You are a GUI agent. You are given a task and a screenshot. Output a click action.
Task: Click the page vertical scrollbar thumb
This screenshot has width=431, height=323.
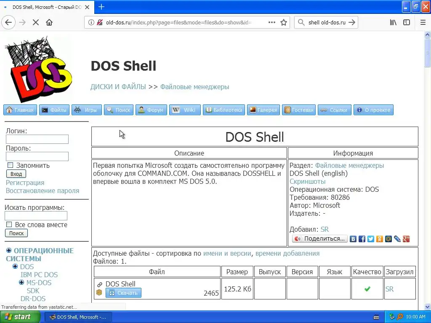(x=428, y=53)
